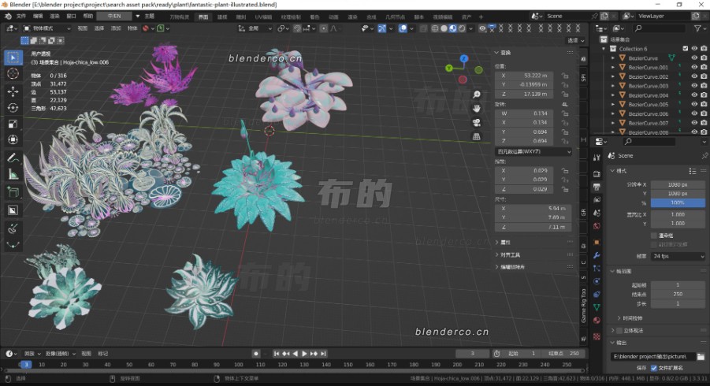Activate the Transform tool
This screenshot has width=710, height=386.
(x=13, y=140)
